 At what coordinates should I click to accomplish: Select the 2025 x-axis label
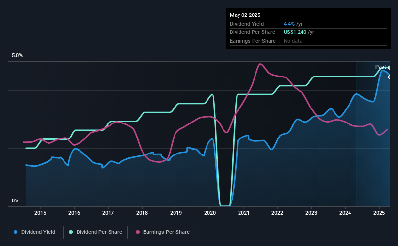click(x=379, y=213)
